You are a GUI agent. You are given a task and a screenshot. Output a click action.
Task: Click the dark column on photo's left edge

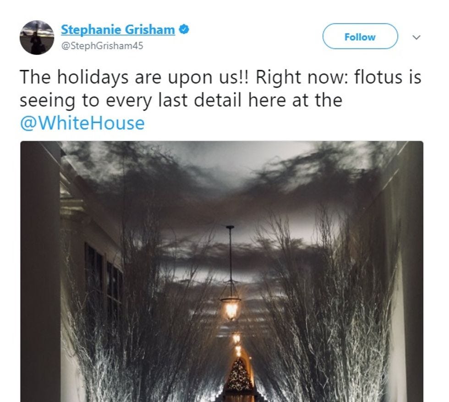click(40, 272)
